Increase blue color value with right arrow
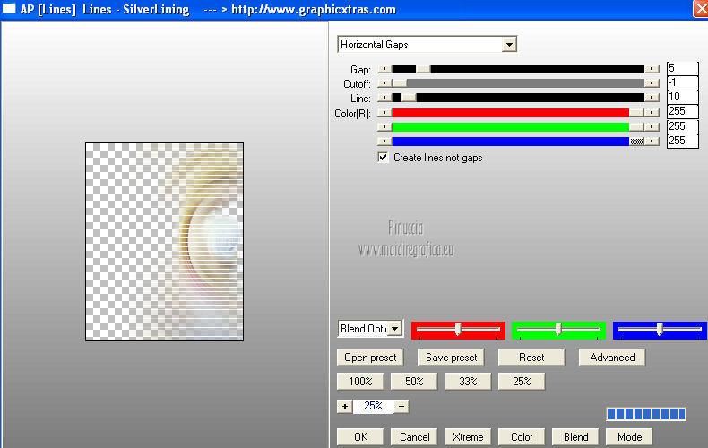This screenshot has height=448, width=708. coord(652,142)
